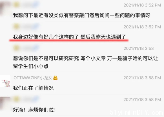Click blurred sender name above underlined message
This screenshot has height=117, width=164.
point(26,26)
